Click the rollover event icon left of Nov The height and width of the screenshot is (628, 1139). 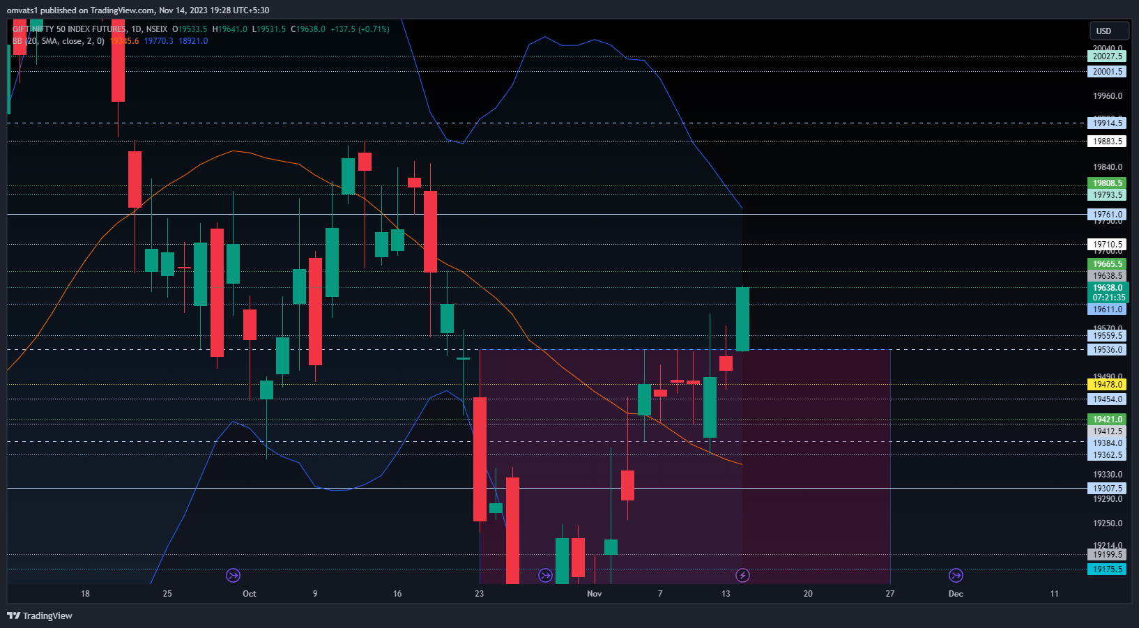[x=545, y=575]
